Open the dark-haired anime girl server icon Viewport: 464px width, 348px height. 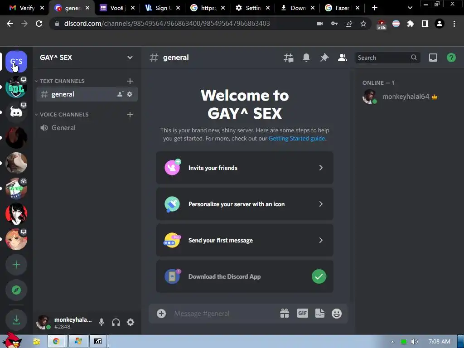(16, 214)
